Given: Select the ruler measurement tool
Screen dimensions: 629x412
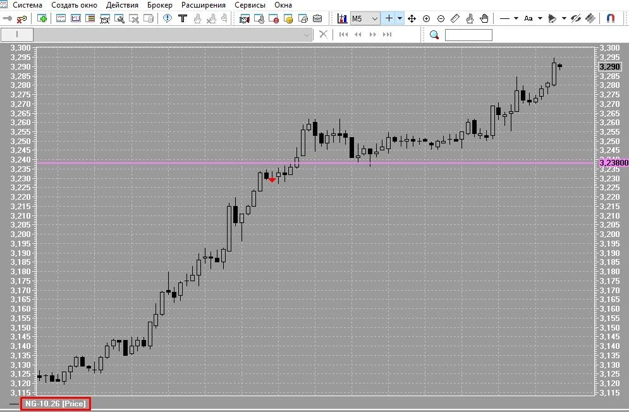Looking at the screenshot, I should [455, 18].
